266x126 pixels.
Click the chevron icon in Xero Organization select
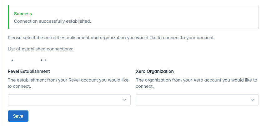(x=252, y=100)
